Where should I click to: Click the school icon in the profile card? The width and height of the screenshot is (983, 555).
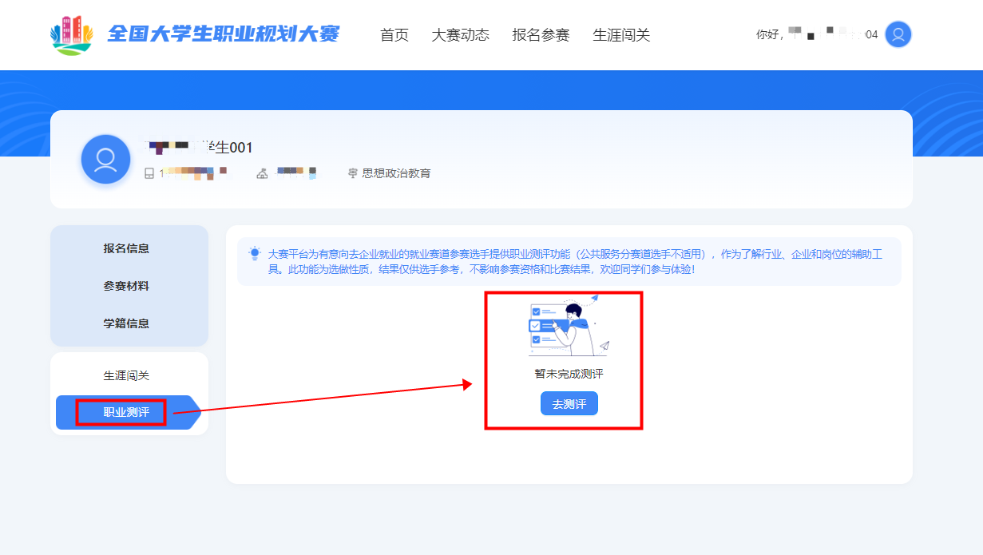(262, 173)
